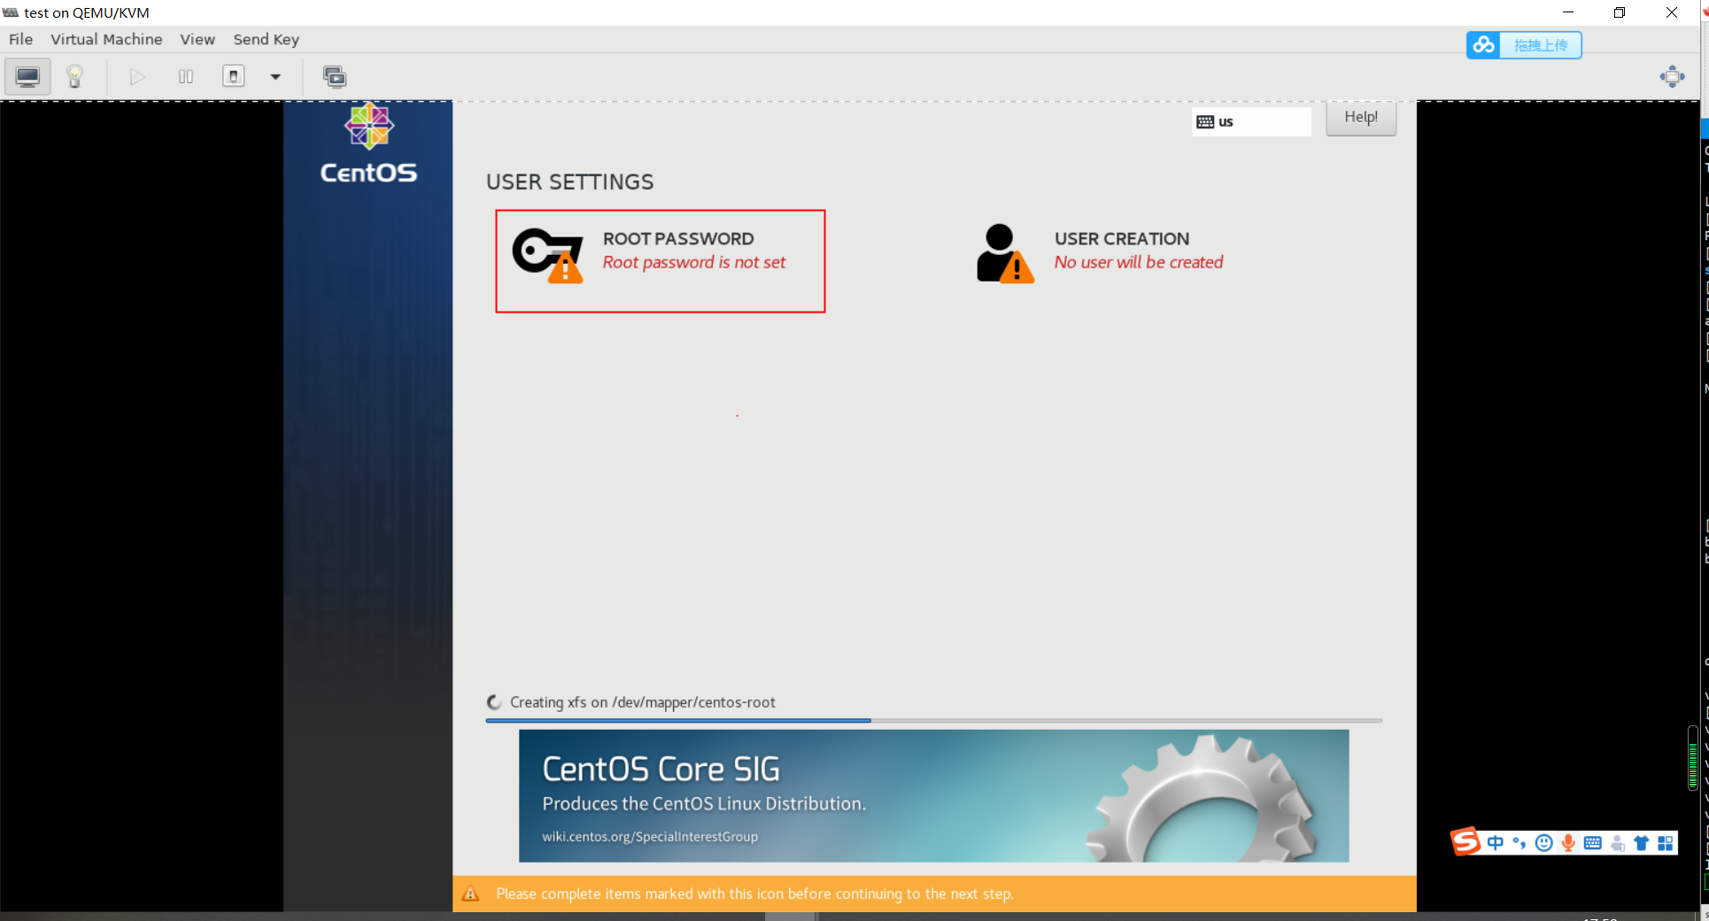
Task: Open Sogou soft keyboard icon
Action: (x=1592, y=843)
